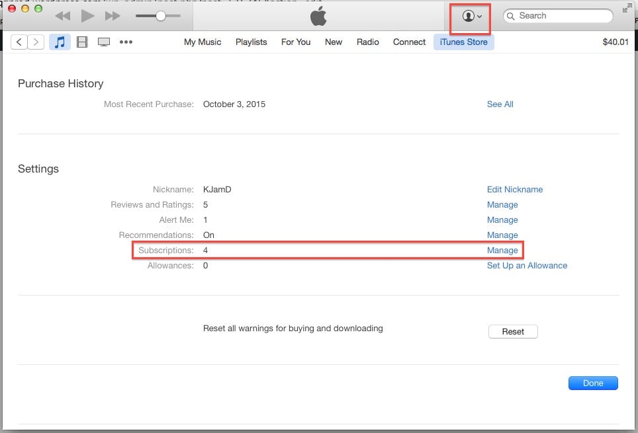
Task: Click Set Up an Allowance
Action: click(527, 266)
